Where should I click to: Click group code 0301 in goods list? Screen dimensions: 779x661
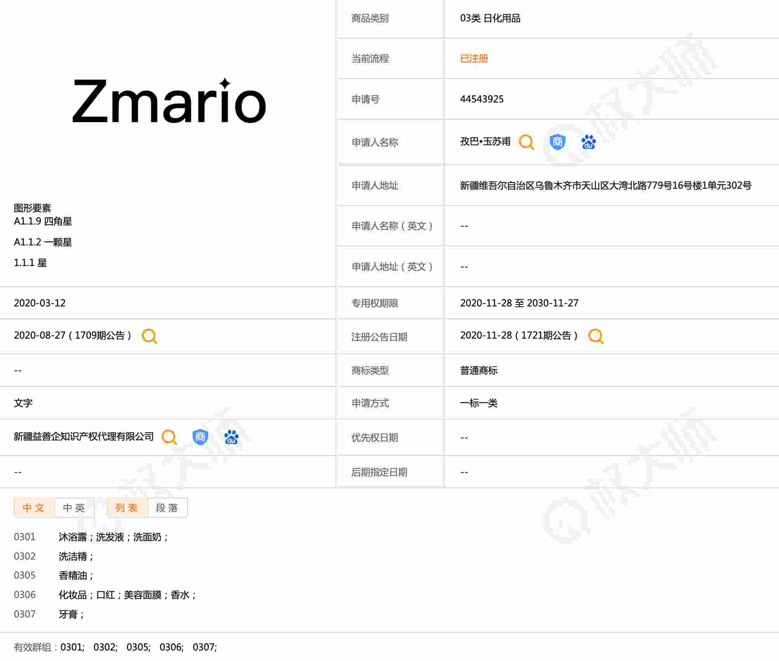pyautogui.click(x=24, y=537)
